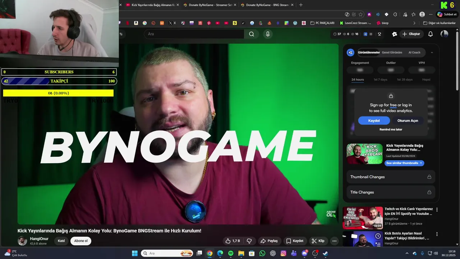
Task: Expand the Title Changes section
Action: [391, 192]
